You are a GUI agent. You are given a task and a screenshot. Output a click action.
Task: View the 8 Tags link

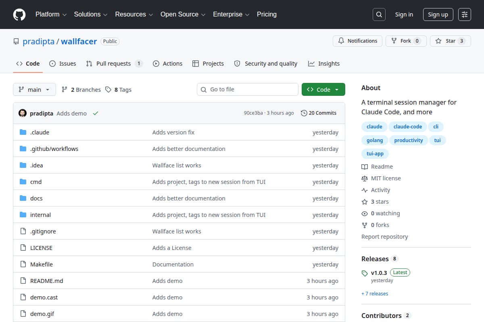pos(118,90)
